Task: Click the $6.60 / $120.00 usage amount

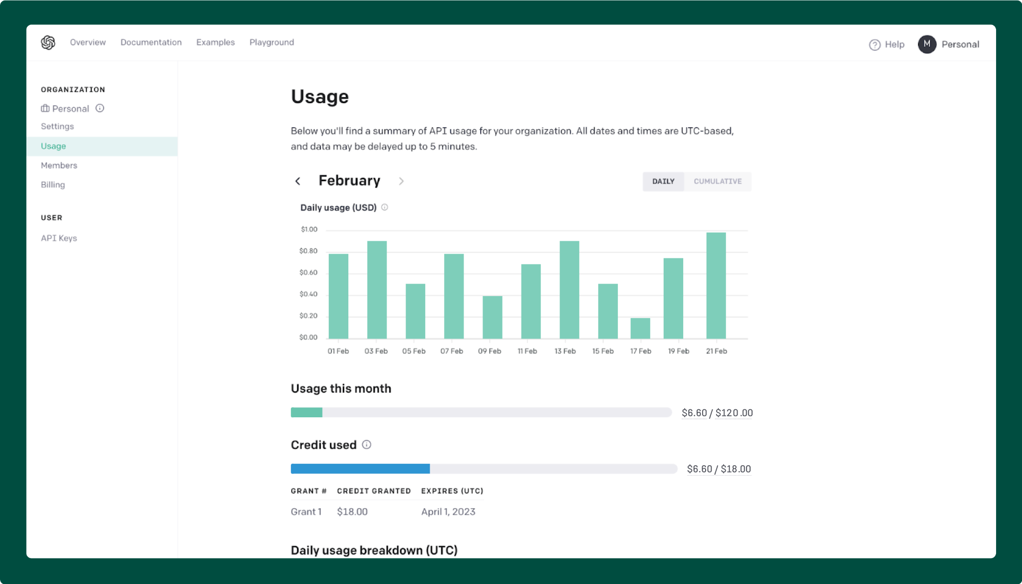Action: [717, 413]
